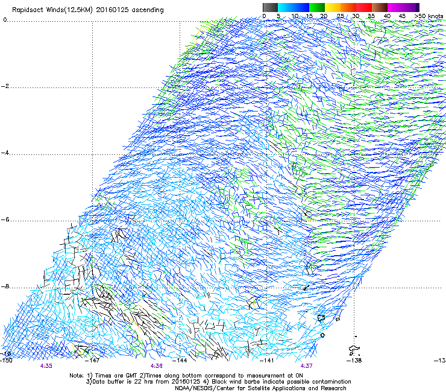Click the green 15–20 knots legend segment
Screen dimensions: 446x392
click(317, 7)
